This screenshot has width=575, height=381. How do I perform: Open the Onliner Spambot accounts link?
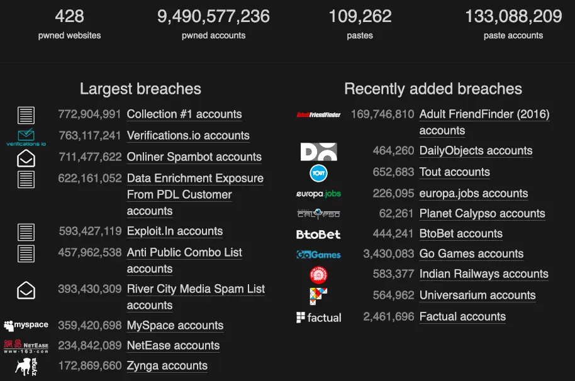pyautogui.click(x=194, y=157)
